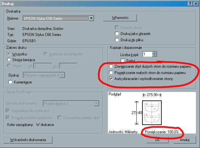This screenshot has height=148, width=200.
Task: Tick the Drukuj do pliku checkbox
Action: click(x=117, y=40)
